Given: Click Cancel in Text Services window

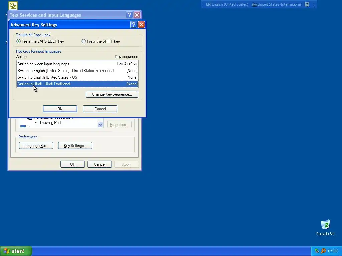Looking at the screenshot, I should point(100,164).
